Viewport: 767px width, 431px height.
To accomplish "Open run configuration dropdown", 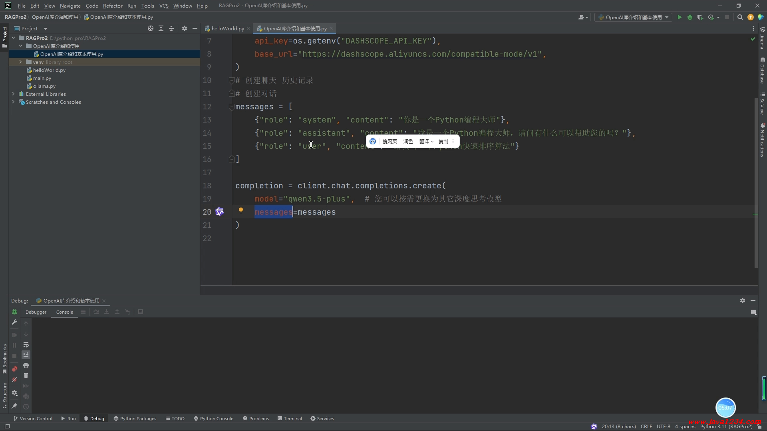I will click(633, 17).
